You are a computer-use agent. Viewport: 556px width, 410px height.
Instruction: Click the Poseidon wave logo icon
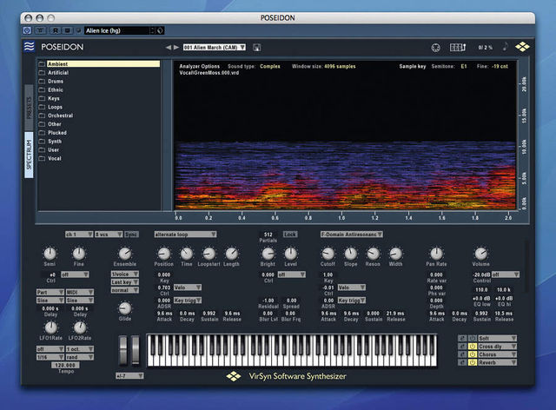[x=29, y=46]
